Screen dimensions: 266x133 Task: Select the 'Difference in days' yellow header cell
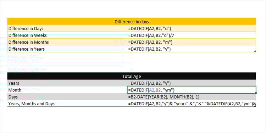click(132, 22)
